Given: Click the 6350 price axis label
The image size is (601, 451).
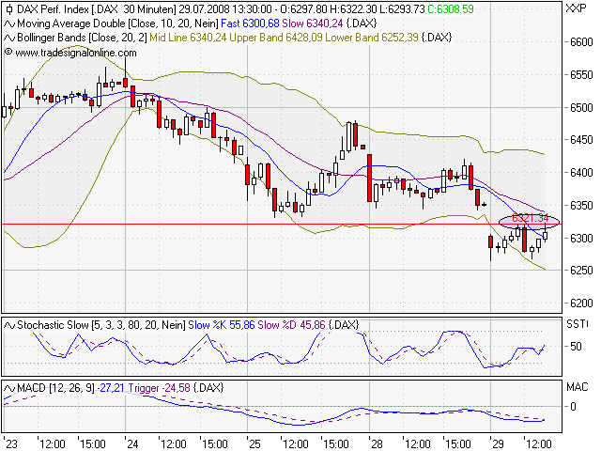Looking at the screenshot, I should coord(581,206).
